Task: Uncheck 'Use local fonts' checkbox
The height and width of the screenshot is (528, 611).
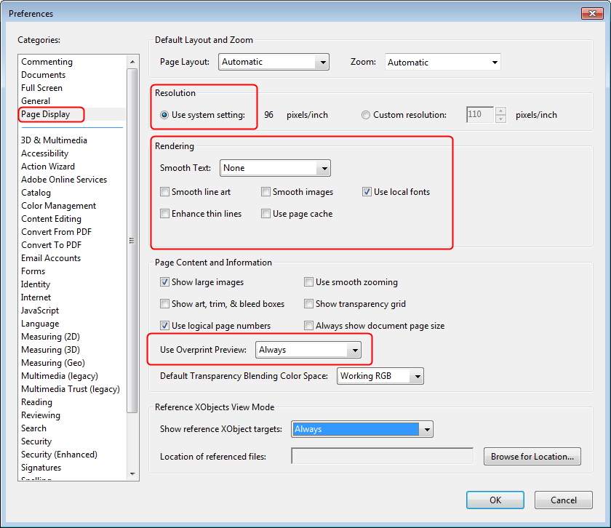Action: [367, 192]
